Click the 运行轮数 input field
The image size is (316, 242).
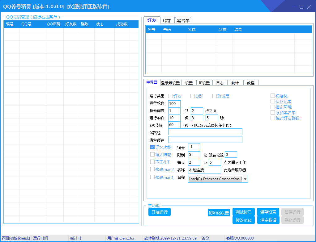pyautogui.click(x=174, y=103)
